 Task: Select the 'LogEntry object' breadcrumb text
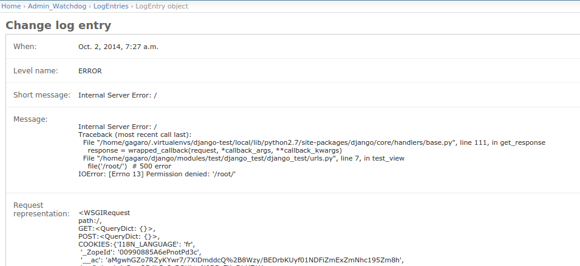[x=162, y=6]
